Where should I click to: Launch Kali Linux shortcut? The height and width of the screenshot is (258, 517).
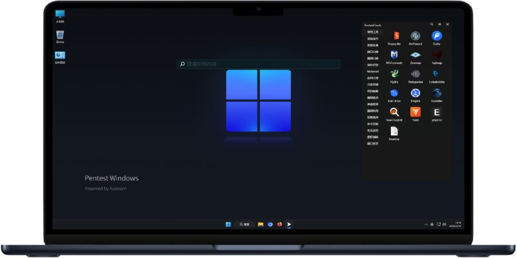(394, 93)
